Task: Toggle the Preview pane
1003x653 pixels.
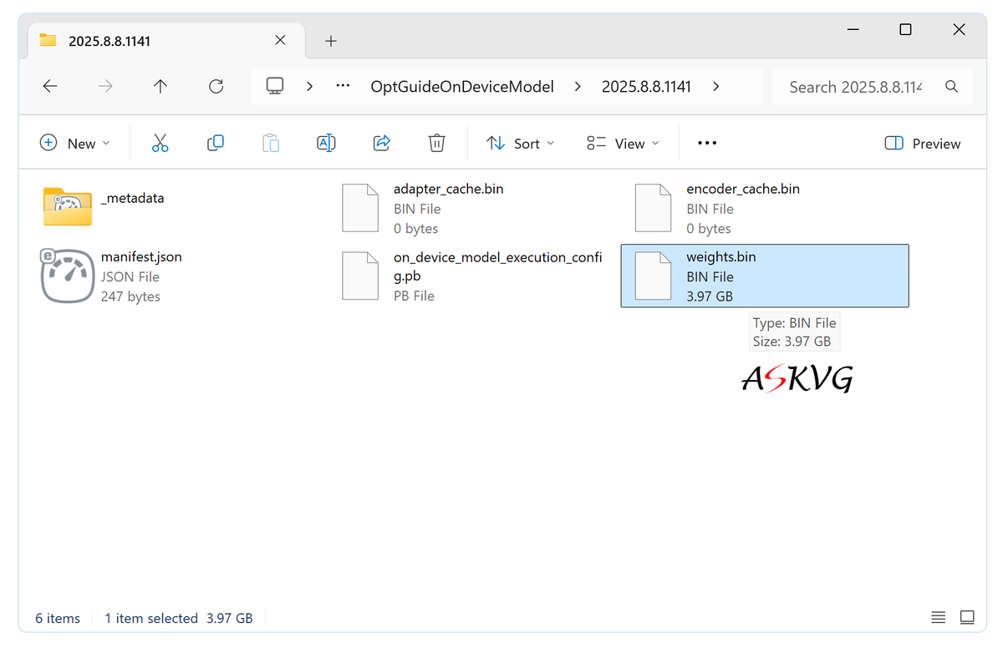Action: coord(922,143)
